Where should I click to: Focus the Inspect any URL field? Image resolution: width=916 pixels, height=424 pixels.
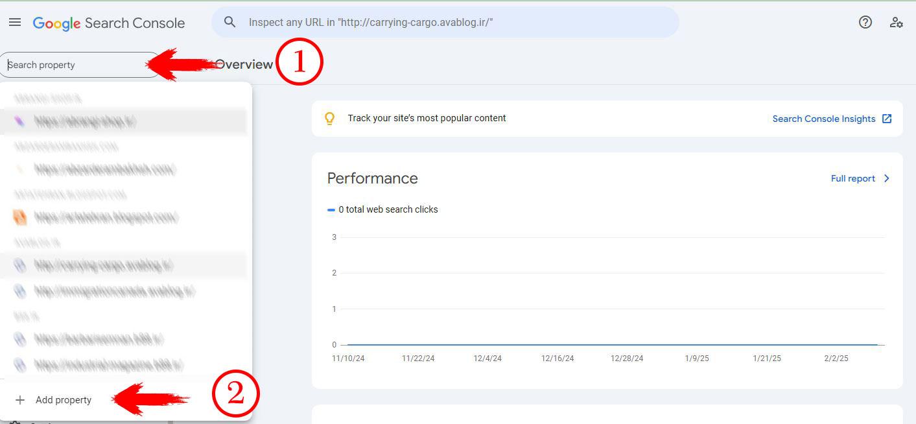(x=445, y=22)
